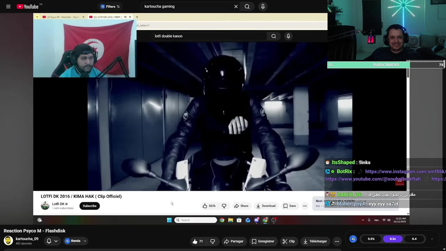Open the Instagram link posted by BotRix

(x=405, y=172)
